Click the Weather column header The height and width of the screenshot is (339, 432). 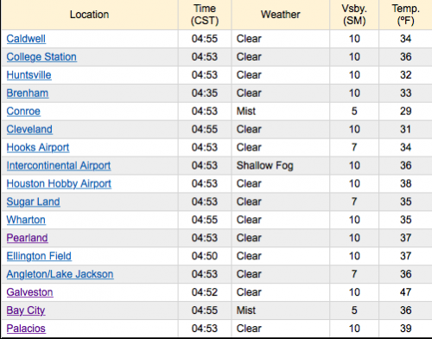coord(280,15)
